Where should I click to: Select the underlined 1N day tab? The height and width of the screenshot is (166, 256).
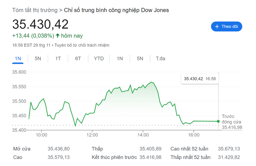pyautogui.click(x=18, y=58)
